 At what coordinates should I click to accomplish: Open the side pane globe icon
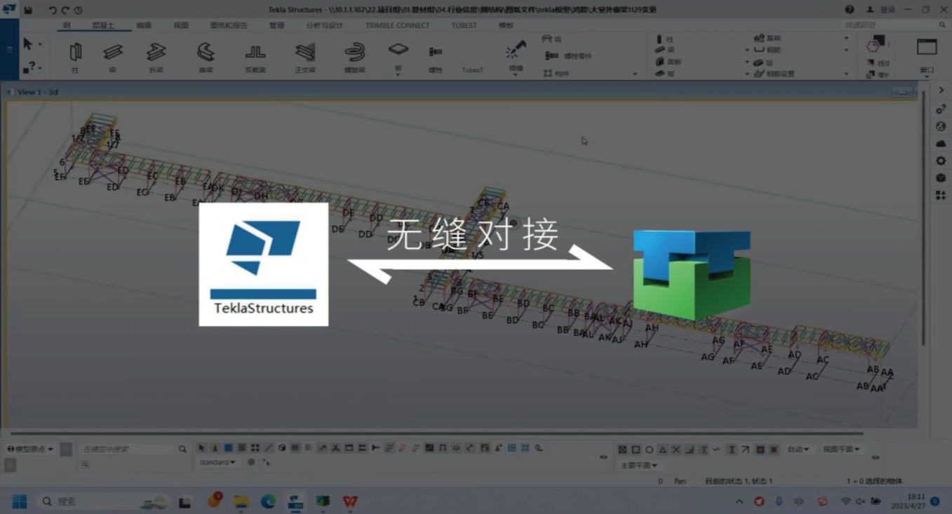(941, 126)
